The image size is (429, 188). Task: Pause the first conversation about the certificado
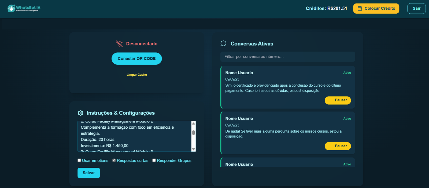(338, 100)
